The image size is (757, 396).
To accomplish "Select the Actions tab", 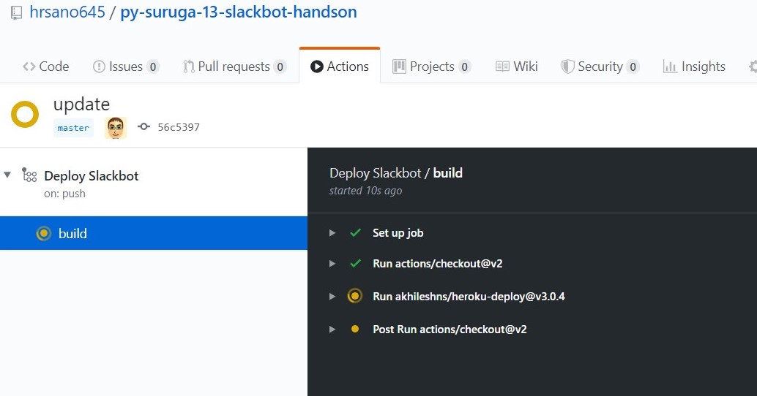I will pos(340,66).
